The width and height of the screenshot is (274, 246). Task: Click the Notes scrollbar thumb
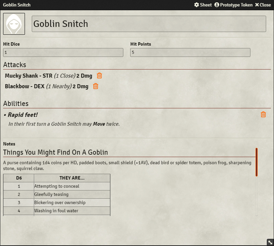point(257,162)
